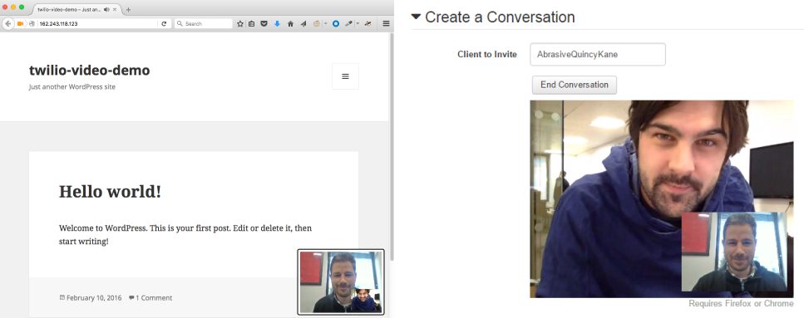Click the 'Client to Invite' label
This screenshot has height=318, width=804.
tap(487, 54)
